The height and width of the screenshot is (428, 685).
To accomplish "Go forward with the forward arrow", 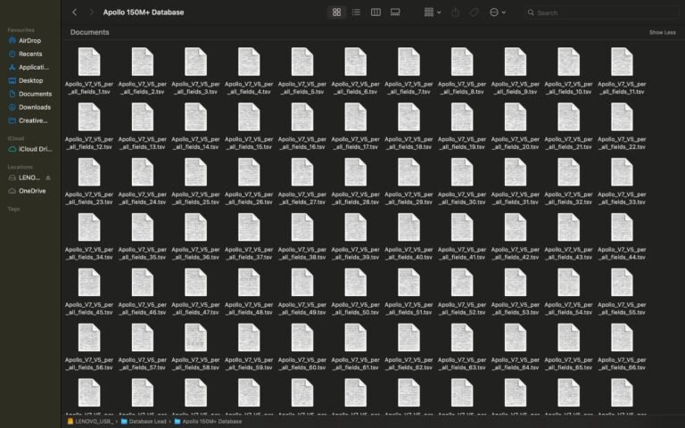I will (x=91, y=12).
